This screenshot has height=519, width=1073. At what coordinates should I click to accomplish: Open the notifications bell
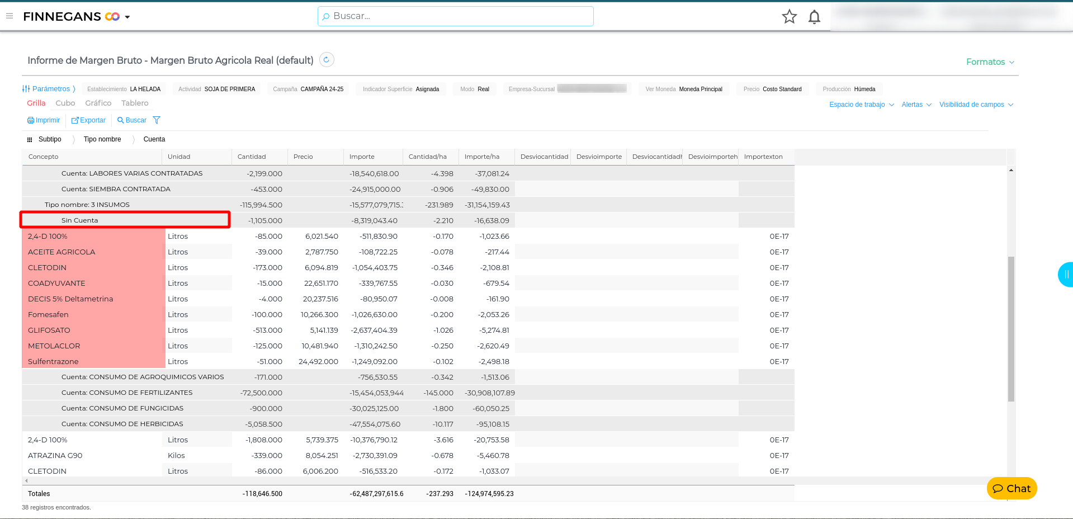coord(814,17)
